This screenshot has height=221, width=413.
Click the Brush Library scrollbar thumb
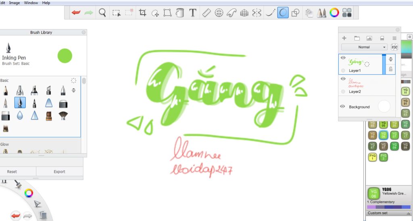click(x=84, y=81)
